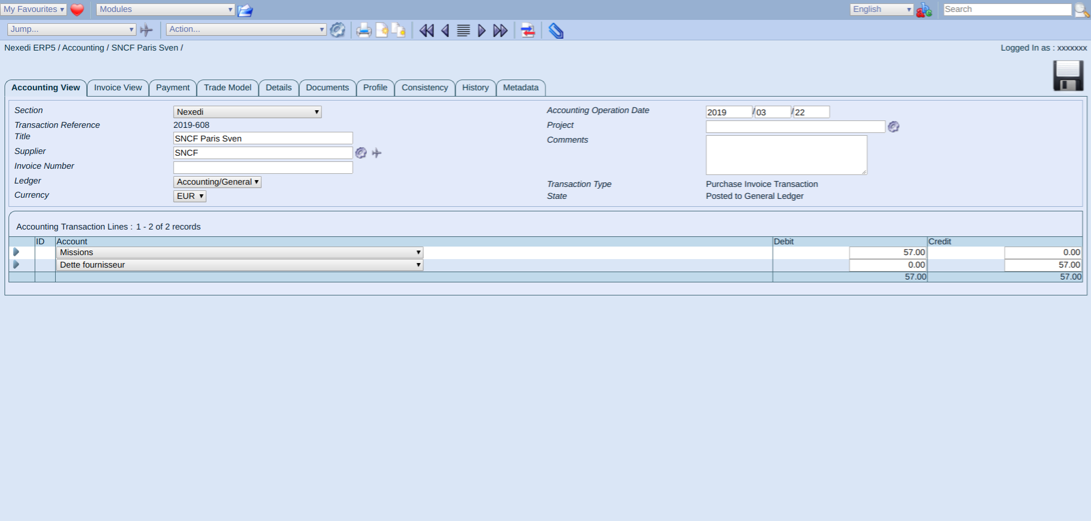Image resolution: width=1091 pixels, height=521 pixels.
Task: Open the Dette fournisseur account dropdown
Action: [x=239, y=265]
